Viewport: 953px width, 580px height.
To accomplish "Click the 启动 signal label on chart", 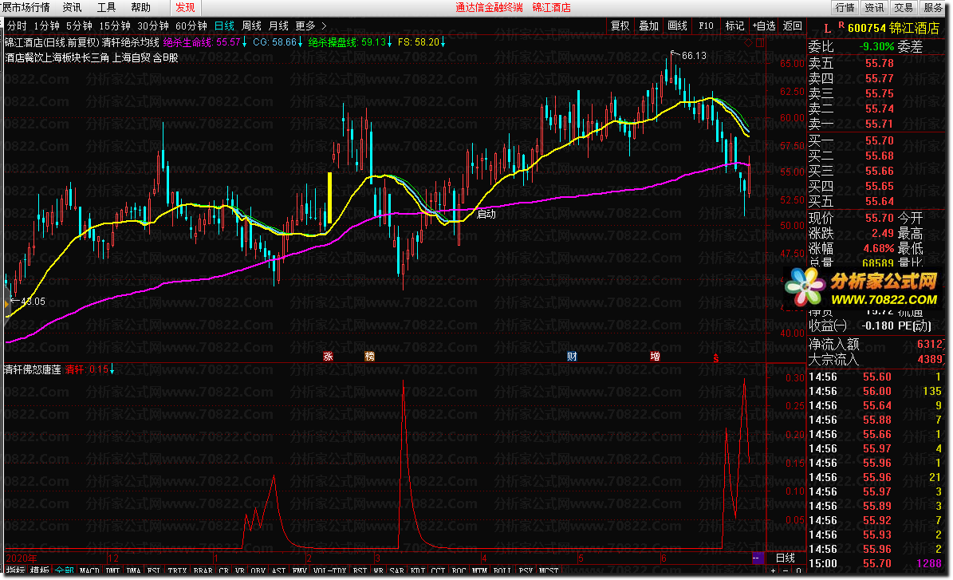I will 486,214.
